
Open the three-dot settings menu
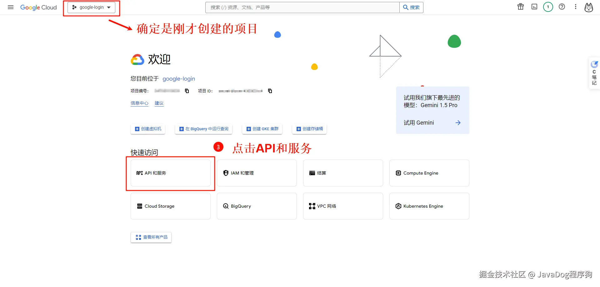tap(576, 7)
